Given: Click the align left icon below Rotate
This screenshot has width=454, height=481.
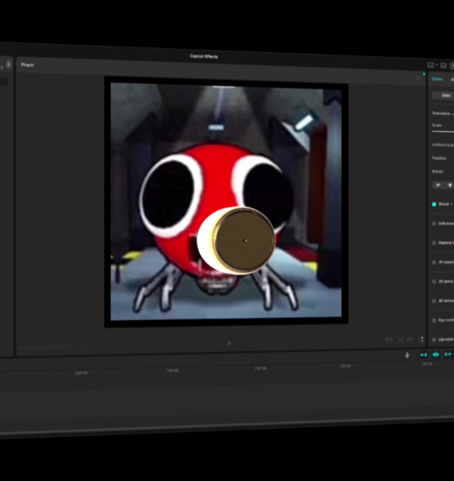Looking at the screenshot, I should [438, 185].
